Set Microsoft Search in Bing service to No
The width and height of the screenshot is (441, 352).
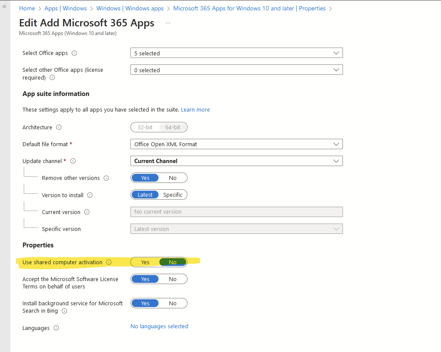[173, 304]
